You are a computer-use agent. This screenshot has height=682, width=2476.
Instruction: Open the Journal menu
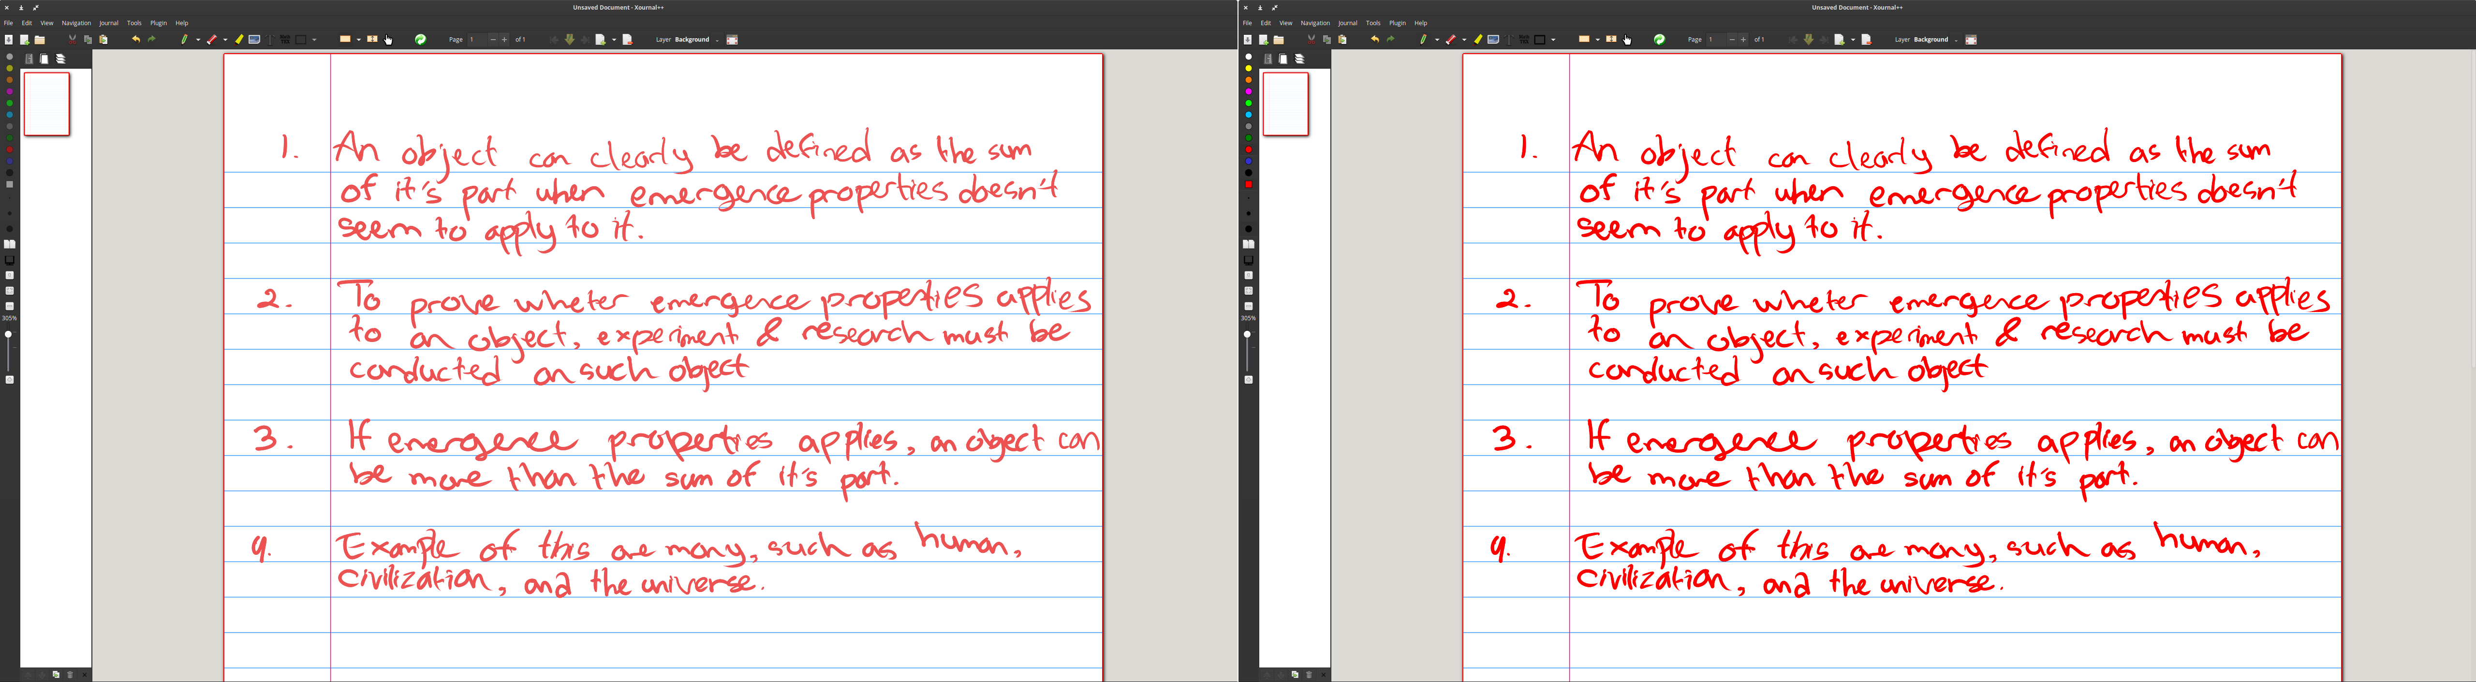coord(109,22)
